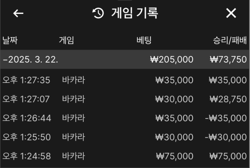The width and height of the screenshot is (250, 168).
Task: Click the ₩205,000 total bet amount
Action: (x=172, y=60)
